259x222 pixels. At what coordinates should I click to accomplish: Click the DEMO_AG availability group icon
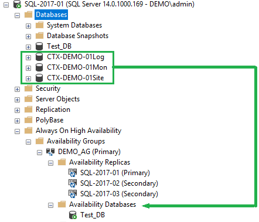pos(50,152)
